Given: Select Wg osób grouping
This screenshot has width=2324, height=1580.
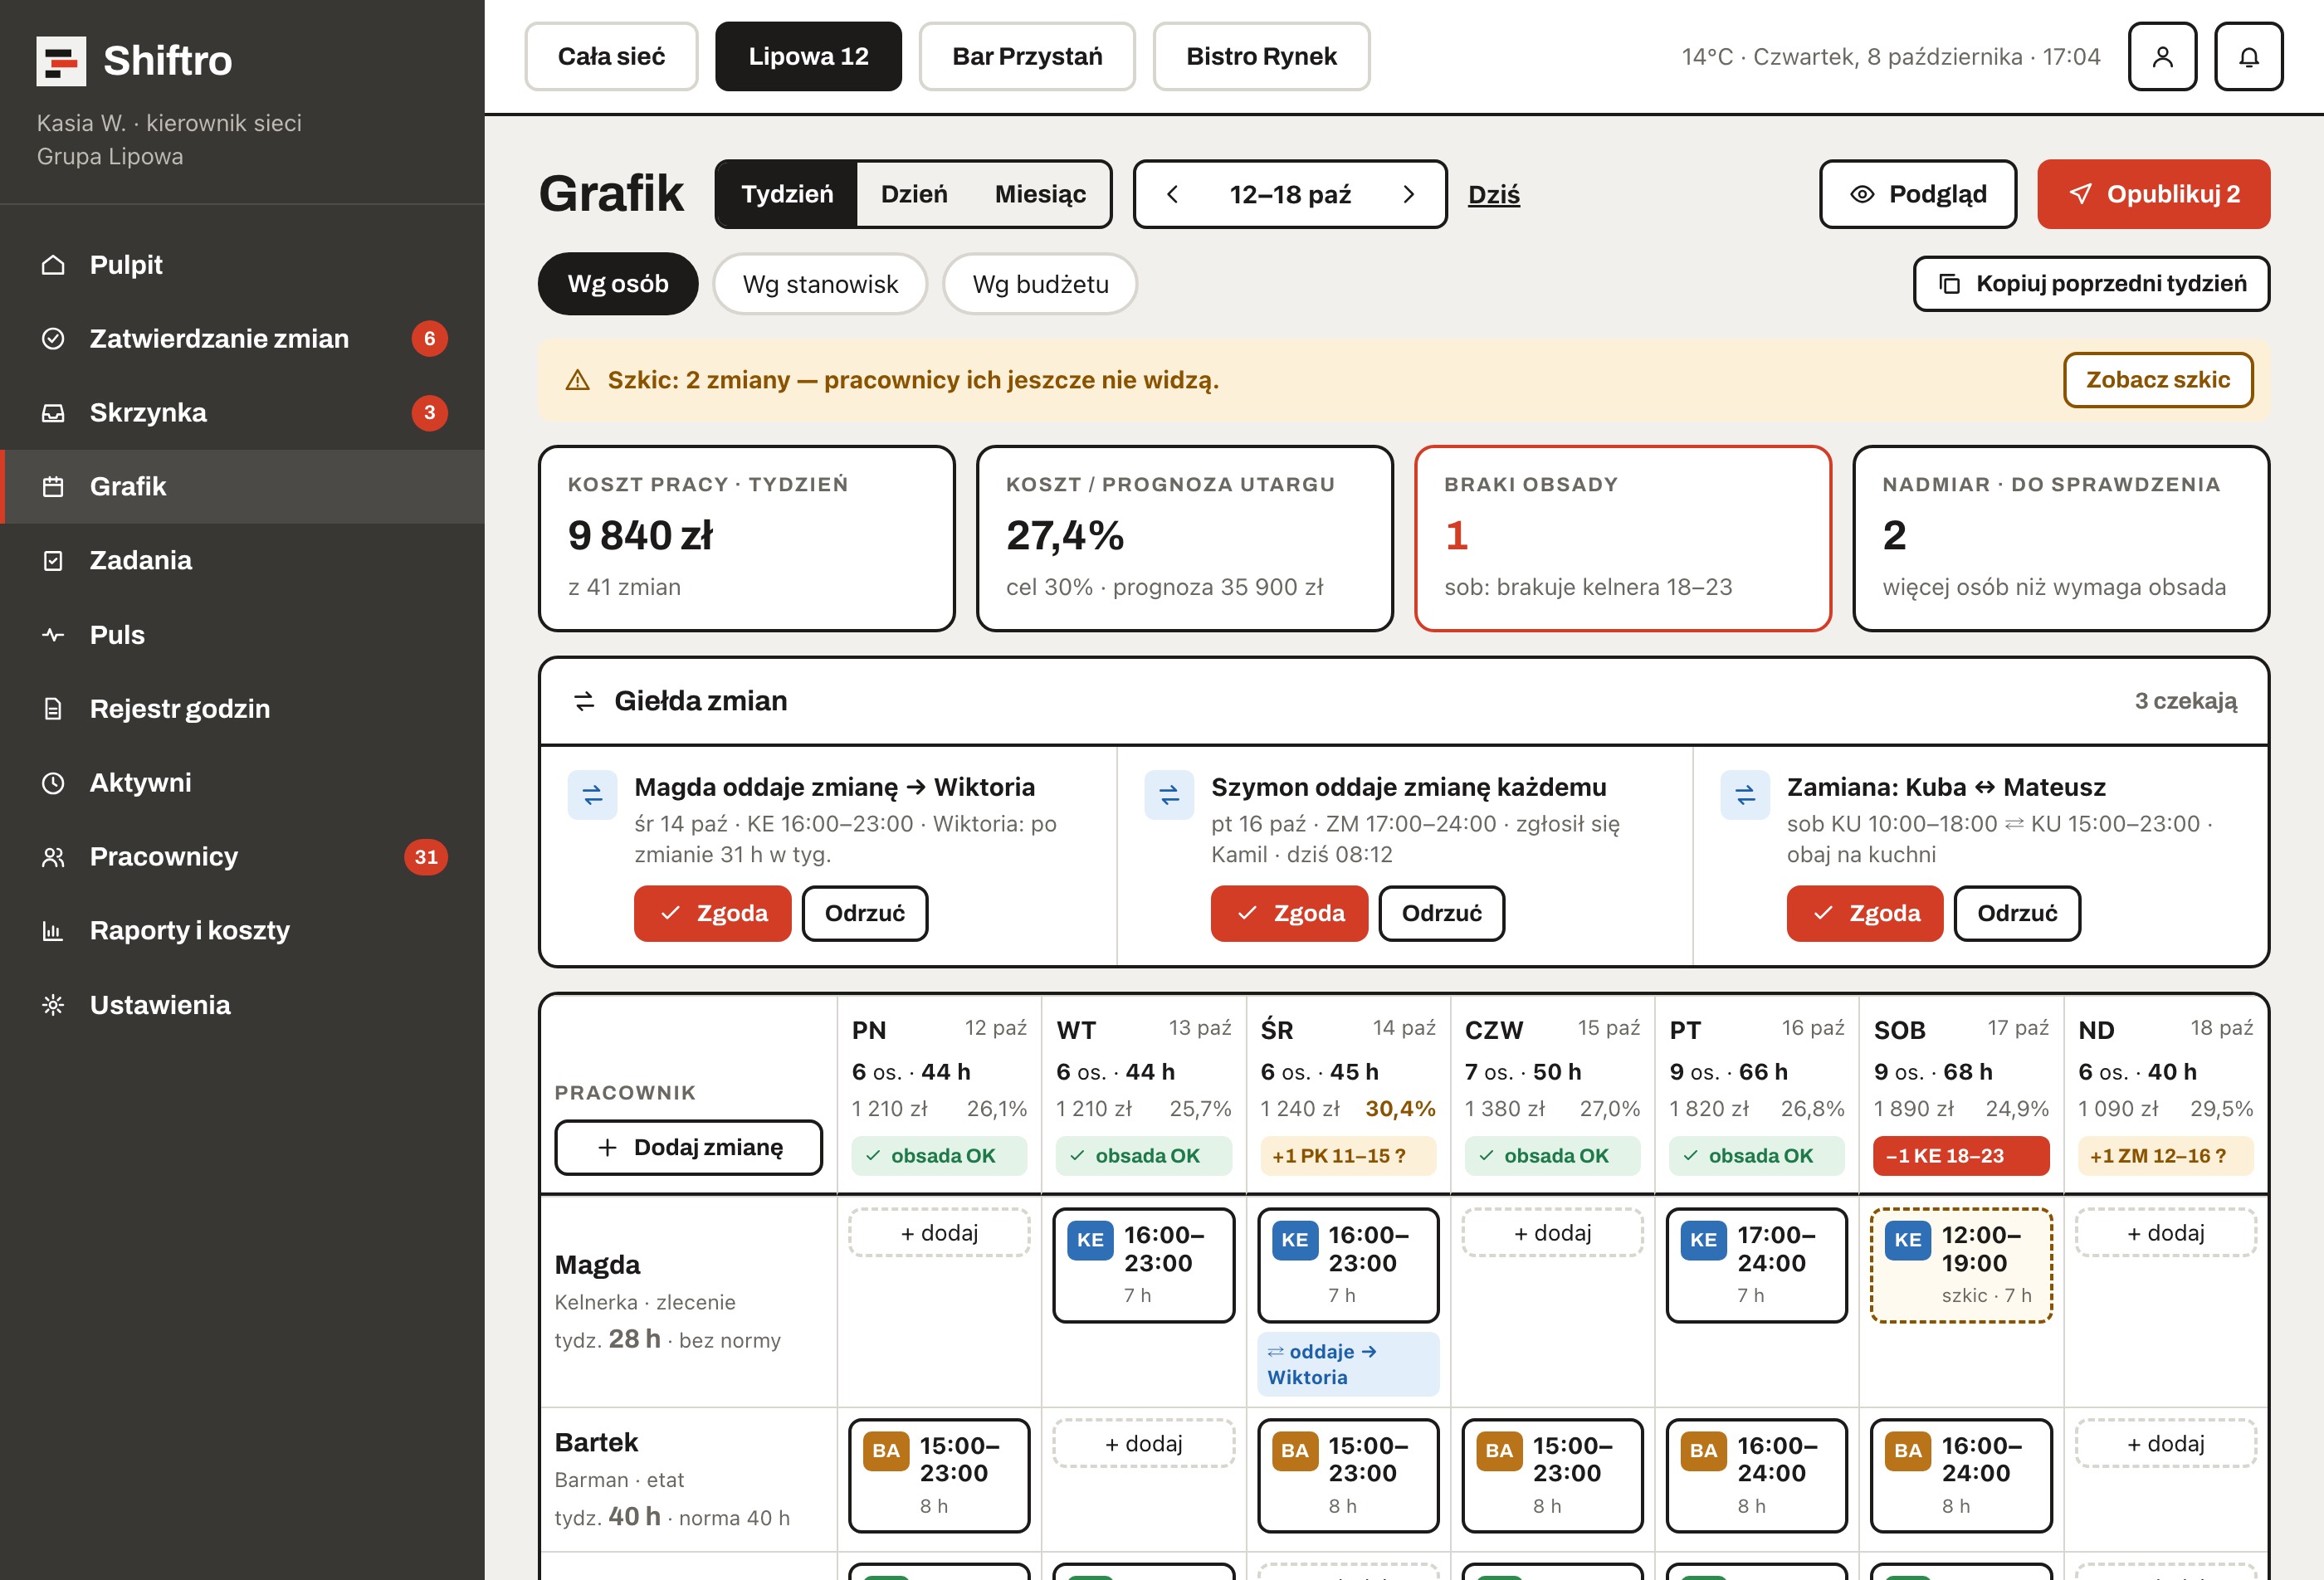Looking at the screenshot, I should (618, 284).
